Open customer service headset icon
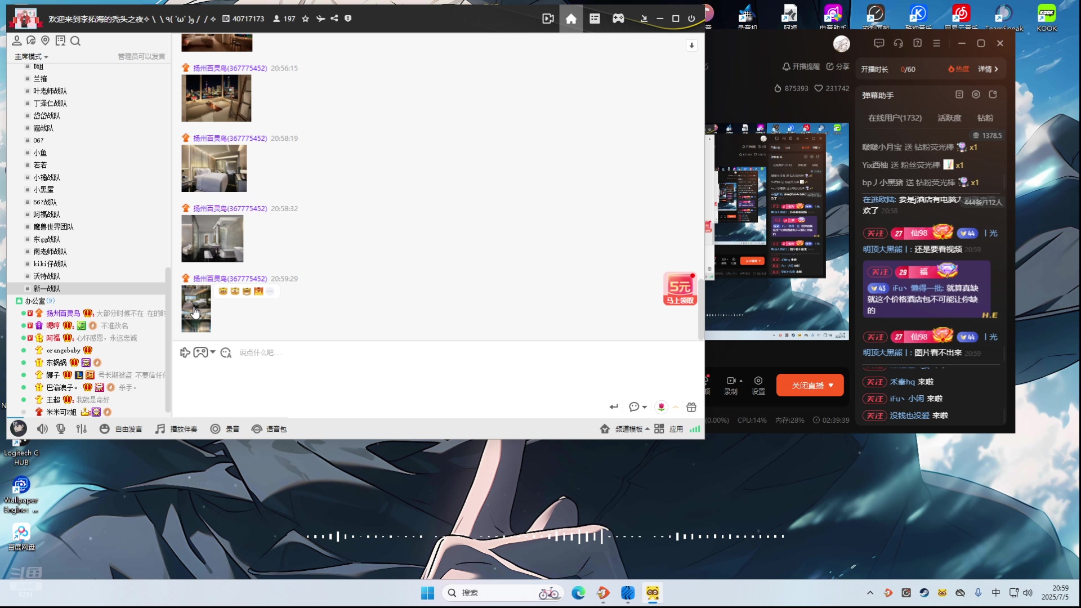The height and width of the screenshot is (608, 1081). click(899, 43)
